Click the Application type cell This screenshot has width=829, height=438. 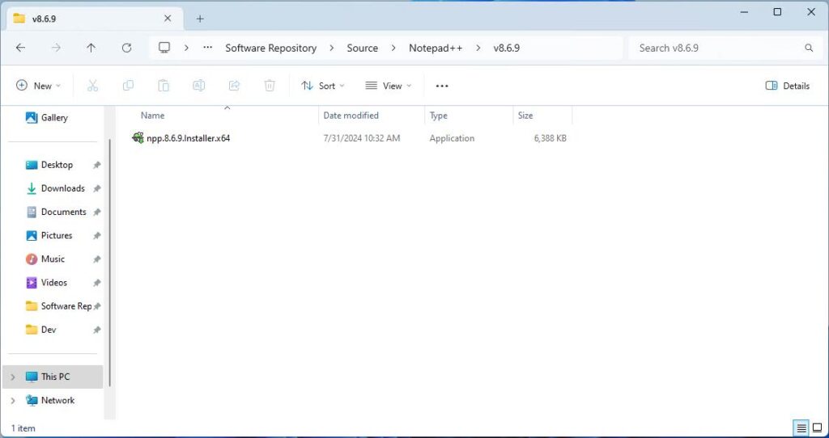click(452, 138)
